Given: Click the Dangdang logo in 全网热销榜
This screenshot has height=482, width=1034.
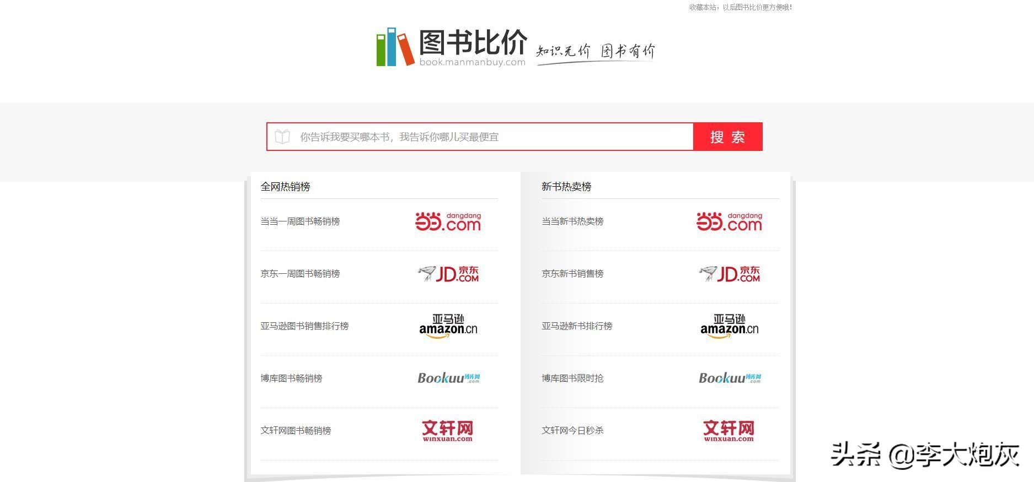Looking at the screenshot, I should coord(448,221).
